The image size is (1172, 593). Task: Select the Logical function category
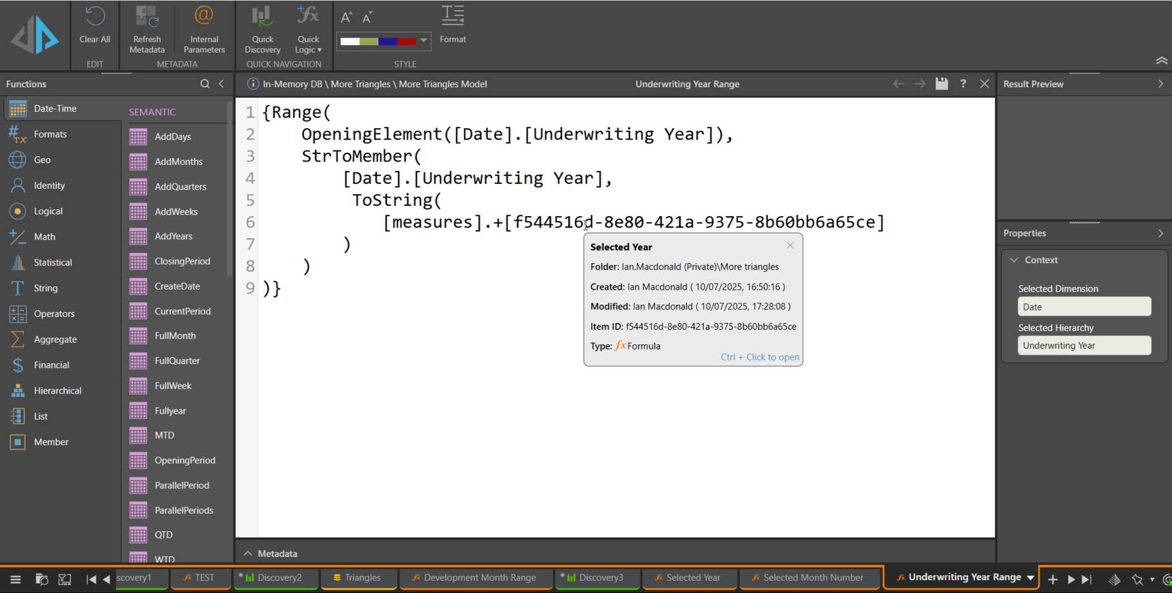pos(61,211)
